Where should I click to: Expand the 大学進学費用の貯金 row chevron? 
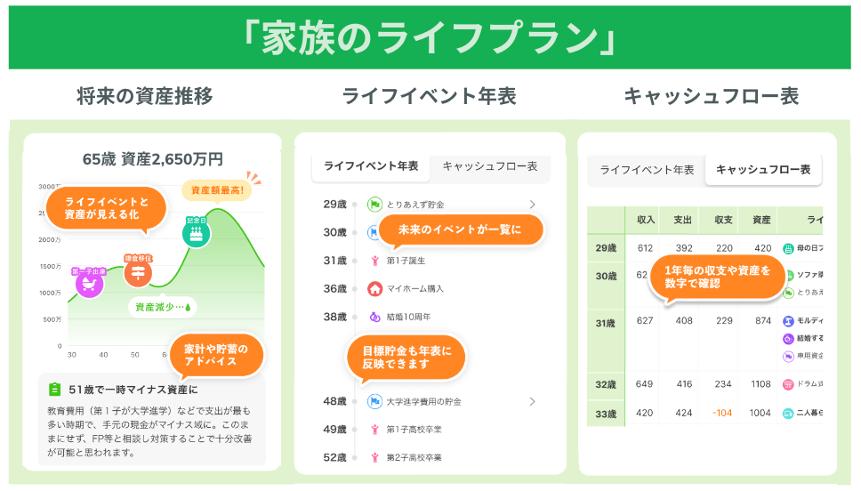532,401
